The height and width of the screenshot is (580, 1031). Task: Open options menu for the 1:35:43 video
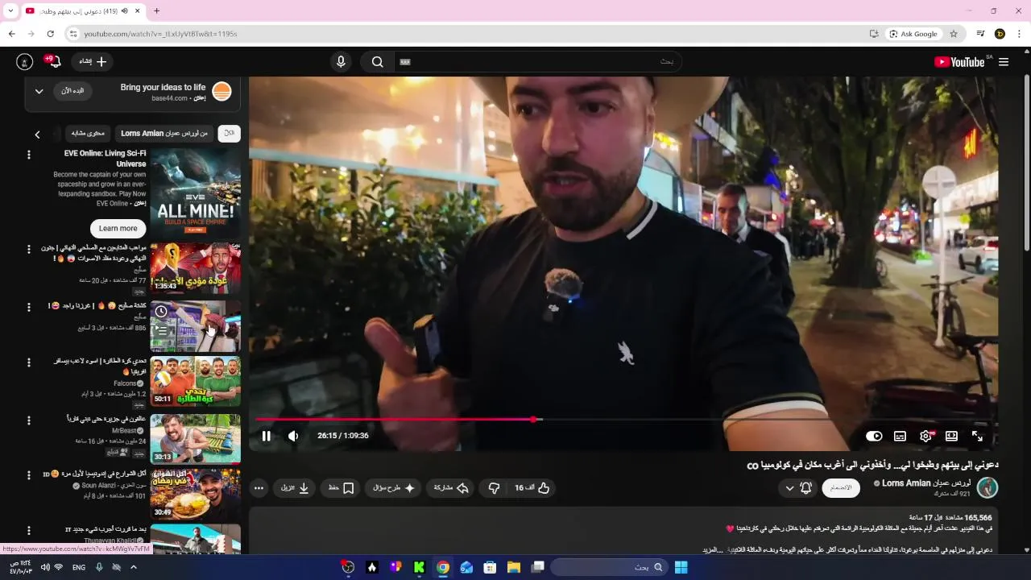29,250
